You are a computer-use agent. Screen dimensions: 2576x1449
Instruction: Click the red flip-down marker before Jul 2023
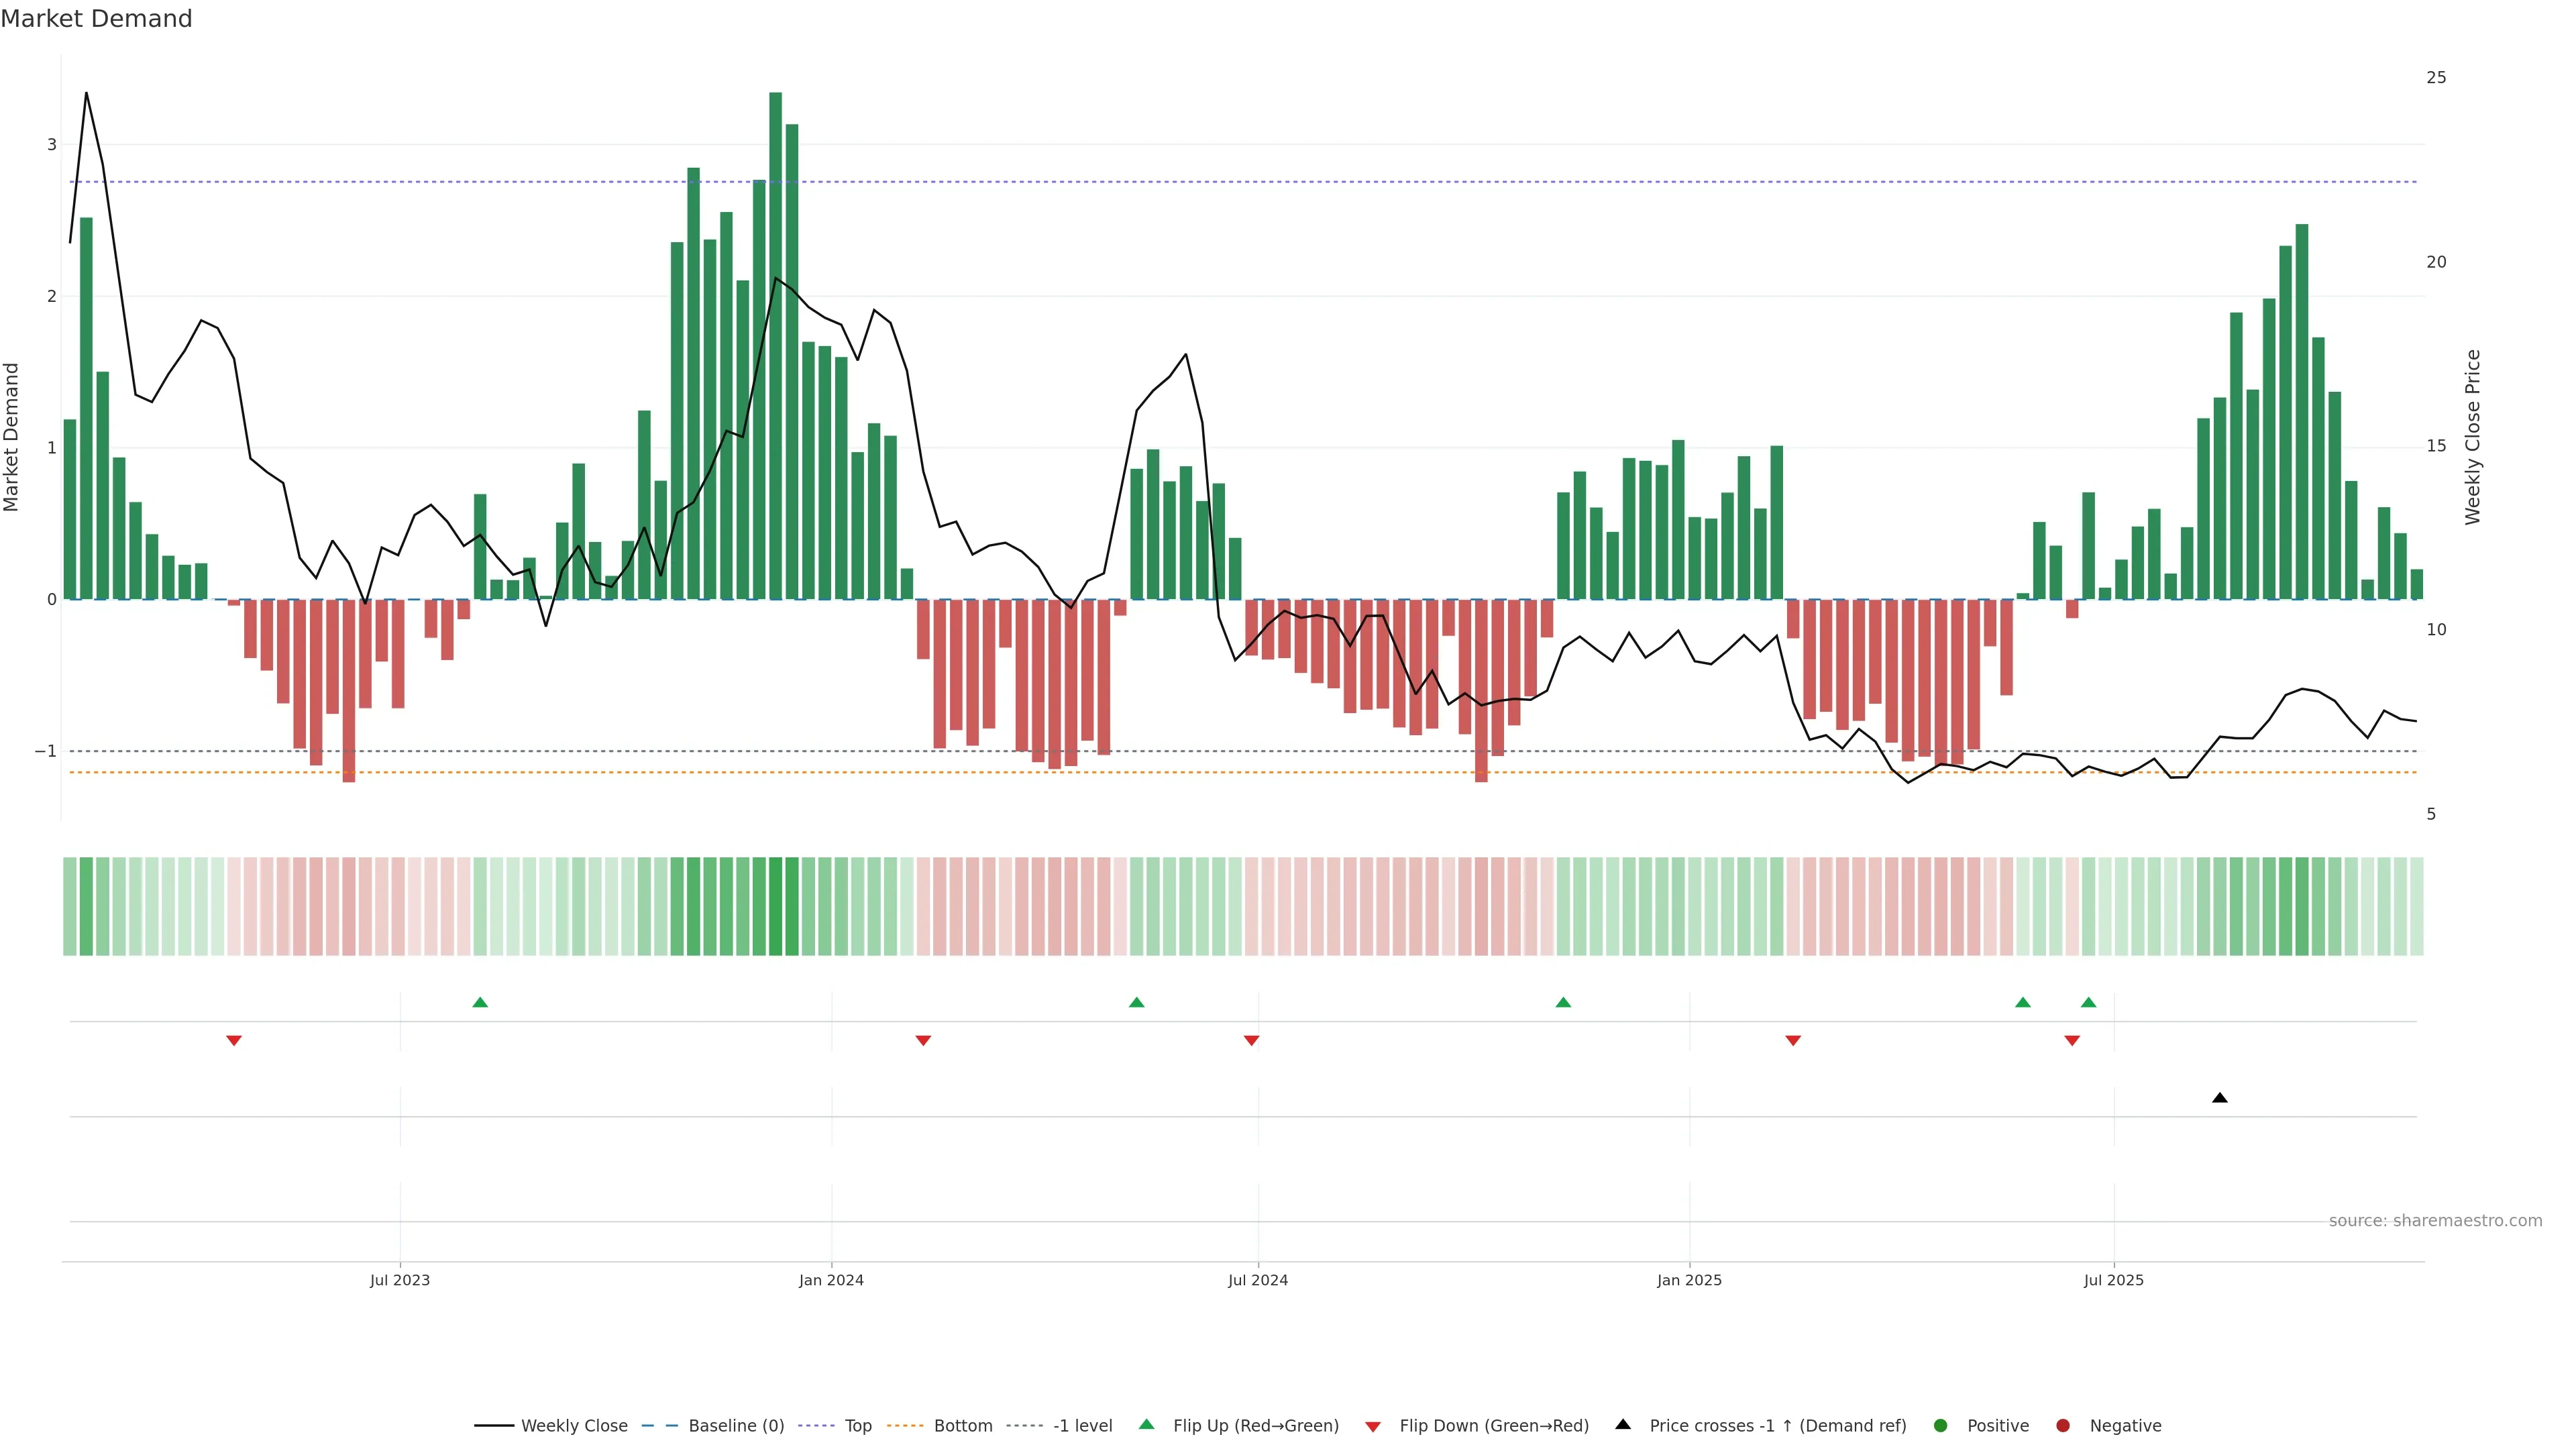click(234, 1041)
